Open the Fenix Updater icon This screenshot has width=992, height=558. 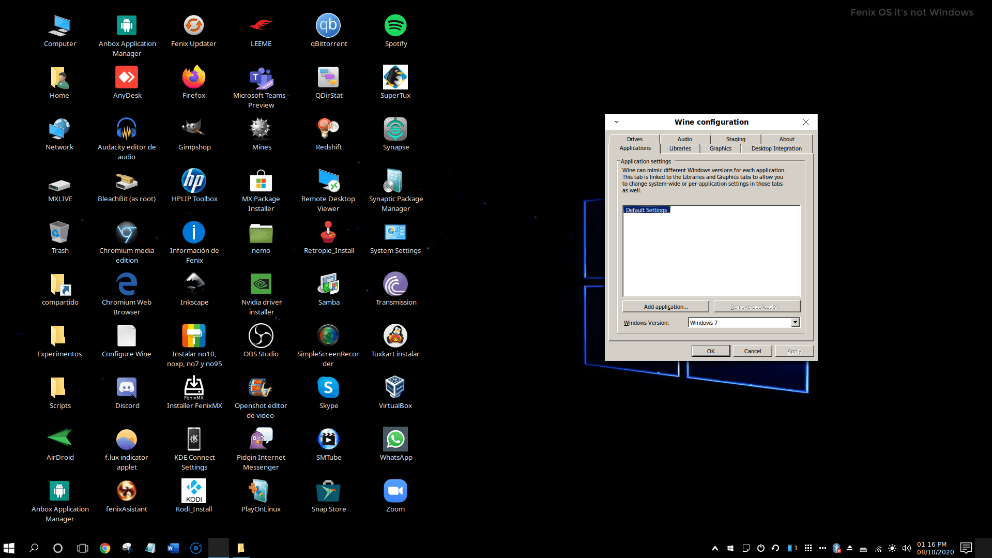pyautogui.click(x=194, y=25)
